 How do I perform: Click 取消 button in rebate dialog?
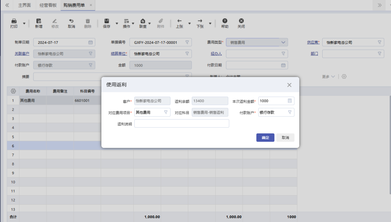click(x=285, y=138)
